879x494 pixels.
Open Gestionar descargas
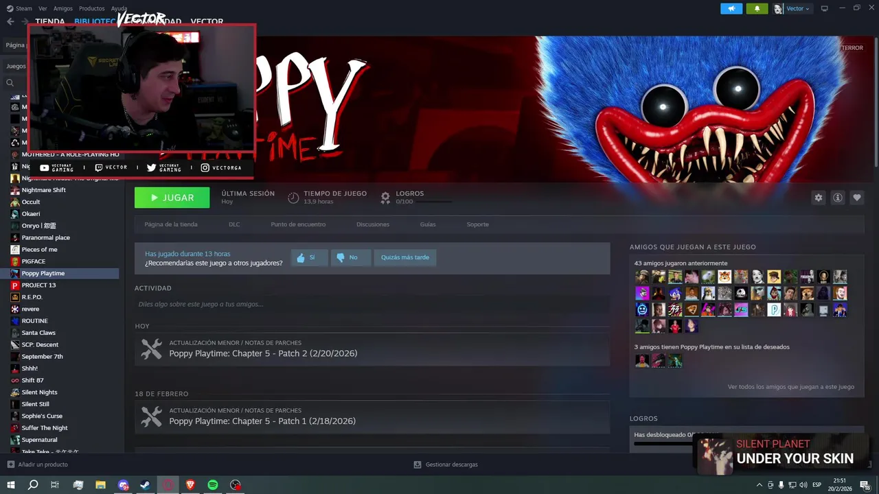pyautogui.click(x=446, y=464)
